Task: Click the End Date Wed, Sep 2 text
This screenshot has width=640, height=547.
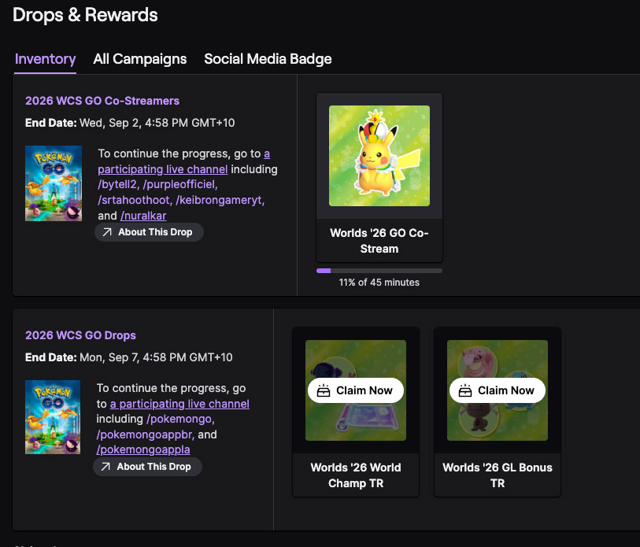Action: point(130,123)
